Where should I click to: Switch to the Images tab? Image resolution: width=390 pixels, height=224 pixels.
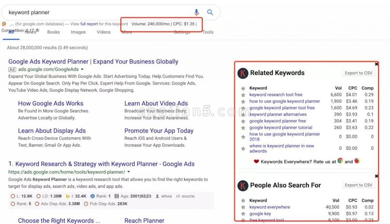coord(78,32)
